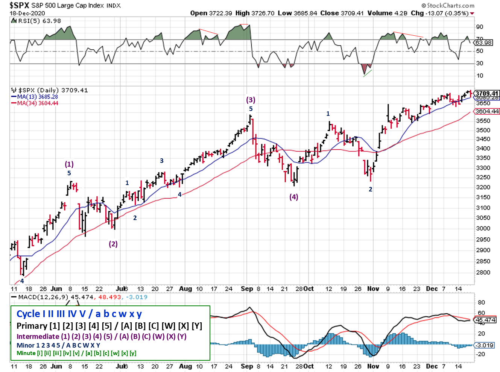Click the $SPX ticker symbol in title
This screenshot has width=500, height=372.
pos(19,5)
